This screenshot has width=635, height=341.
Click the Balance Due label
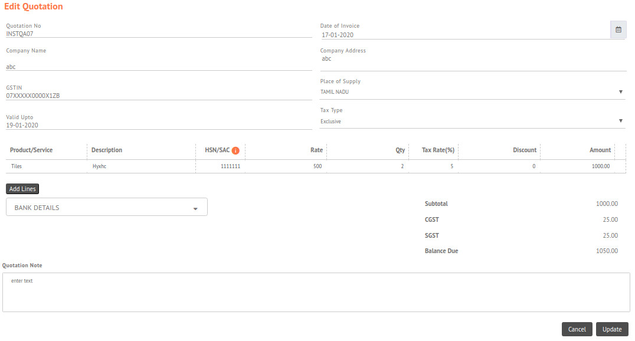(x=441, y=251)
